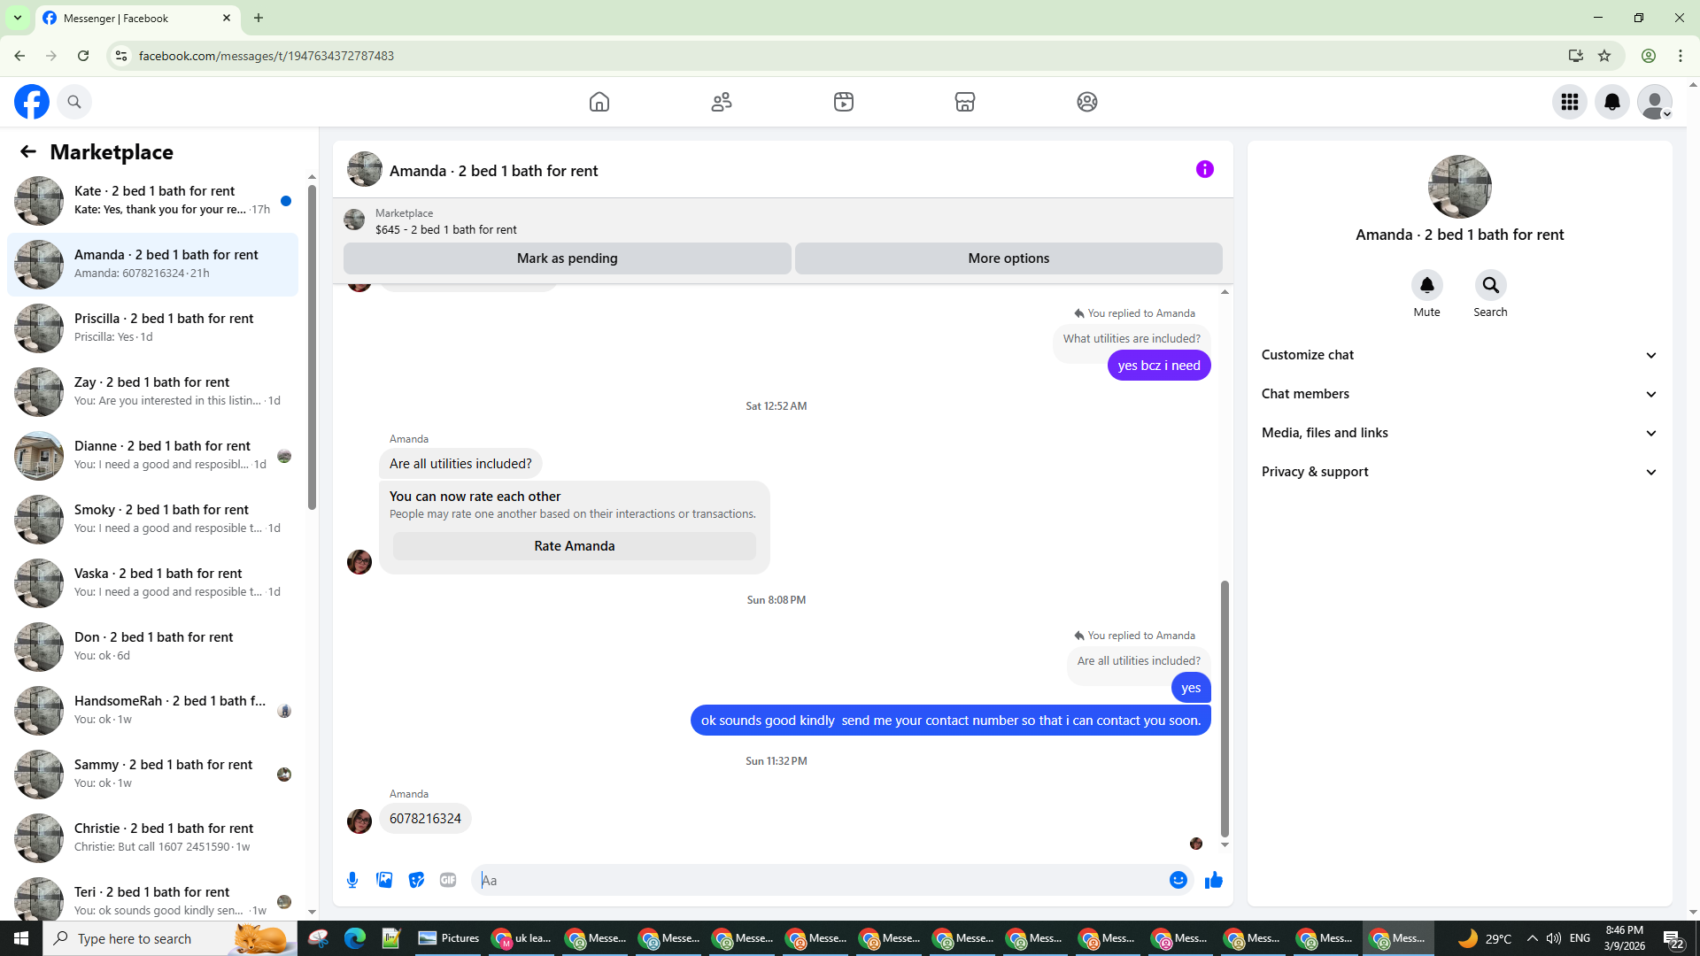The height and width of the screenshot is (956, 1700).
Task: Click Mark as pending button
Action: (567, 258)
